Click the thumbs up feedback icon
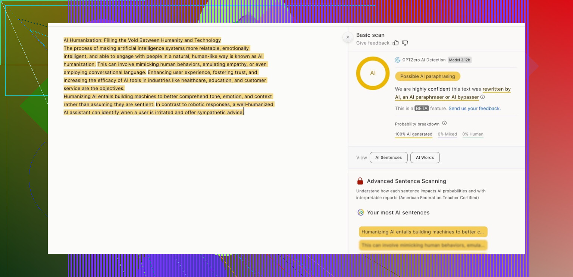Viewport: 573px width, 277px height. (x=396, y=43)
